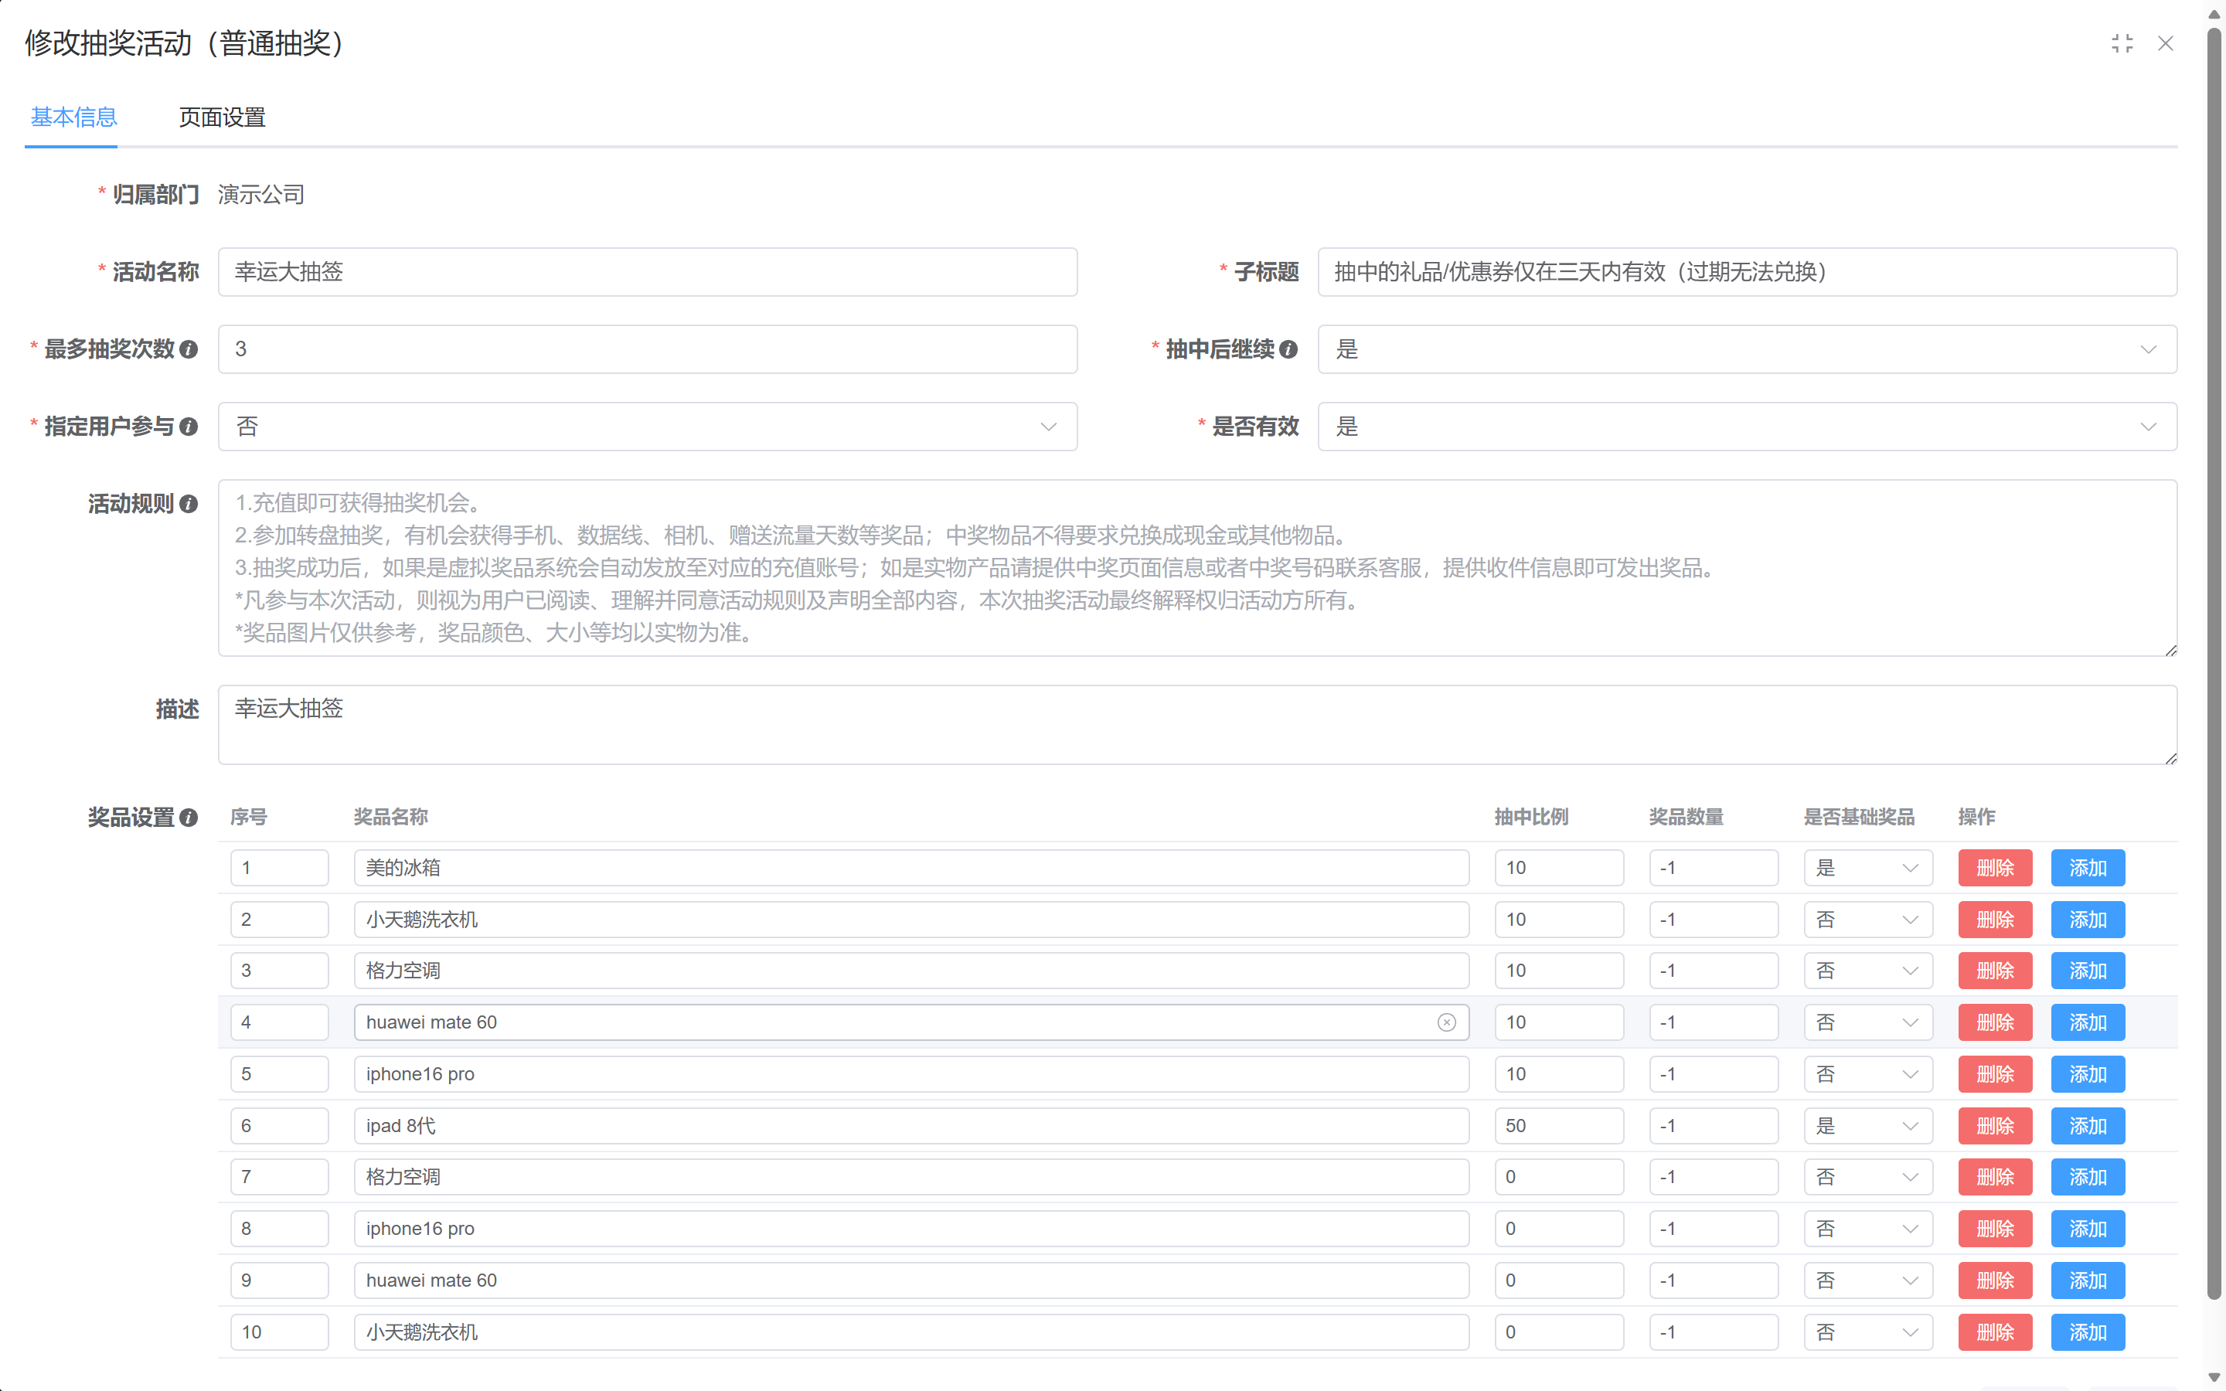Image resolution: width=2226 pixels, height=1391 pixels.
Task: Click info icon beside 奖品设置
Action: click(x=189, y=817)
